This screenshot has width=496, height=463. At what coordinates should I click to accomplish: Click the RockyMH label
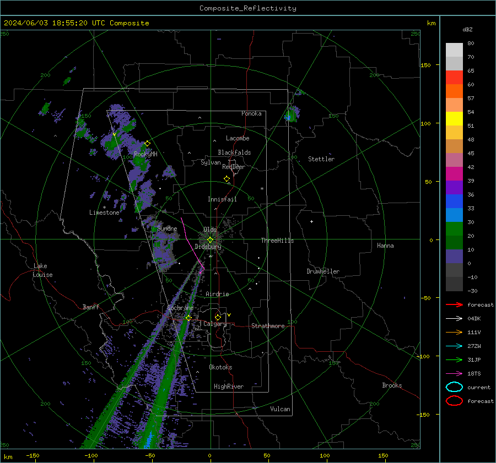(145, 154)
